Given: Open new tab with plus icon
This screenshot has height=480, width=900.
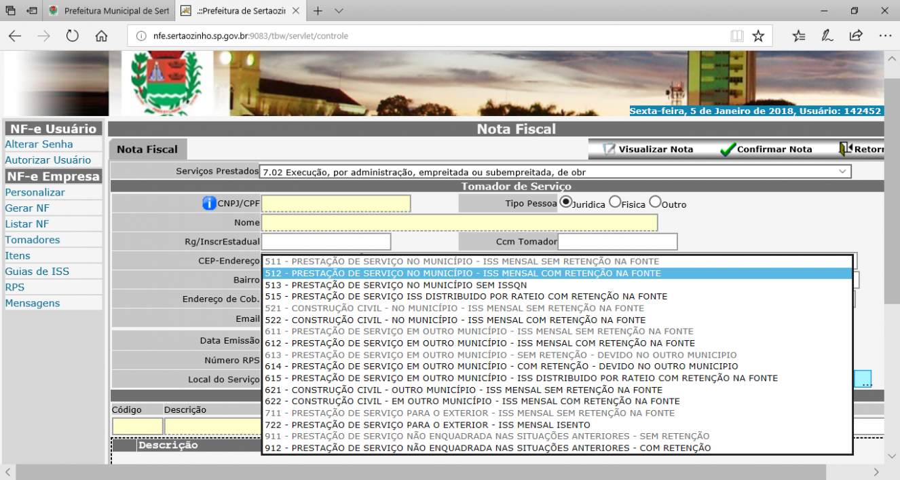Looking at the screenshot, I should 318,11.
